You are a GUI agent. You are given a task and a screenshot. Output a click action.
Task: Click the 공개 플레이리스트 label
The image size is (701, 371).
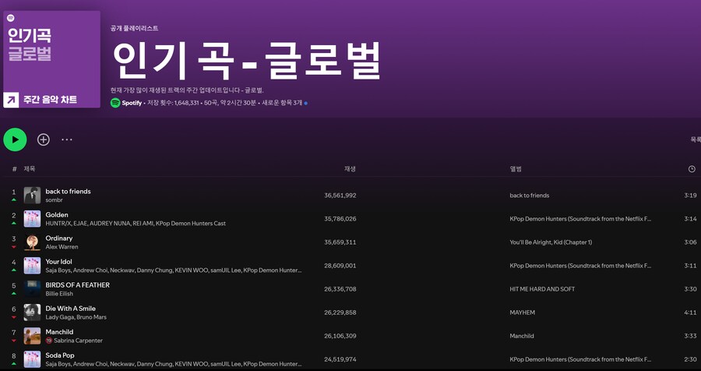click(134, 28)
